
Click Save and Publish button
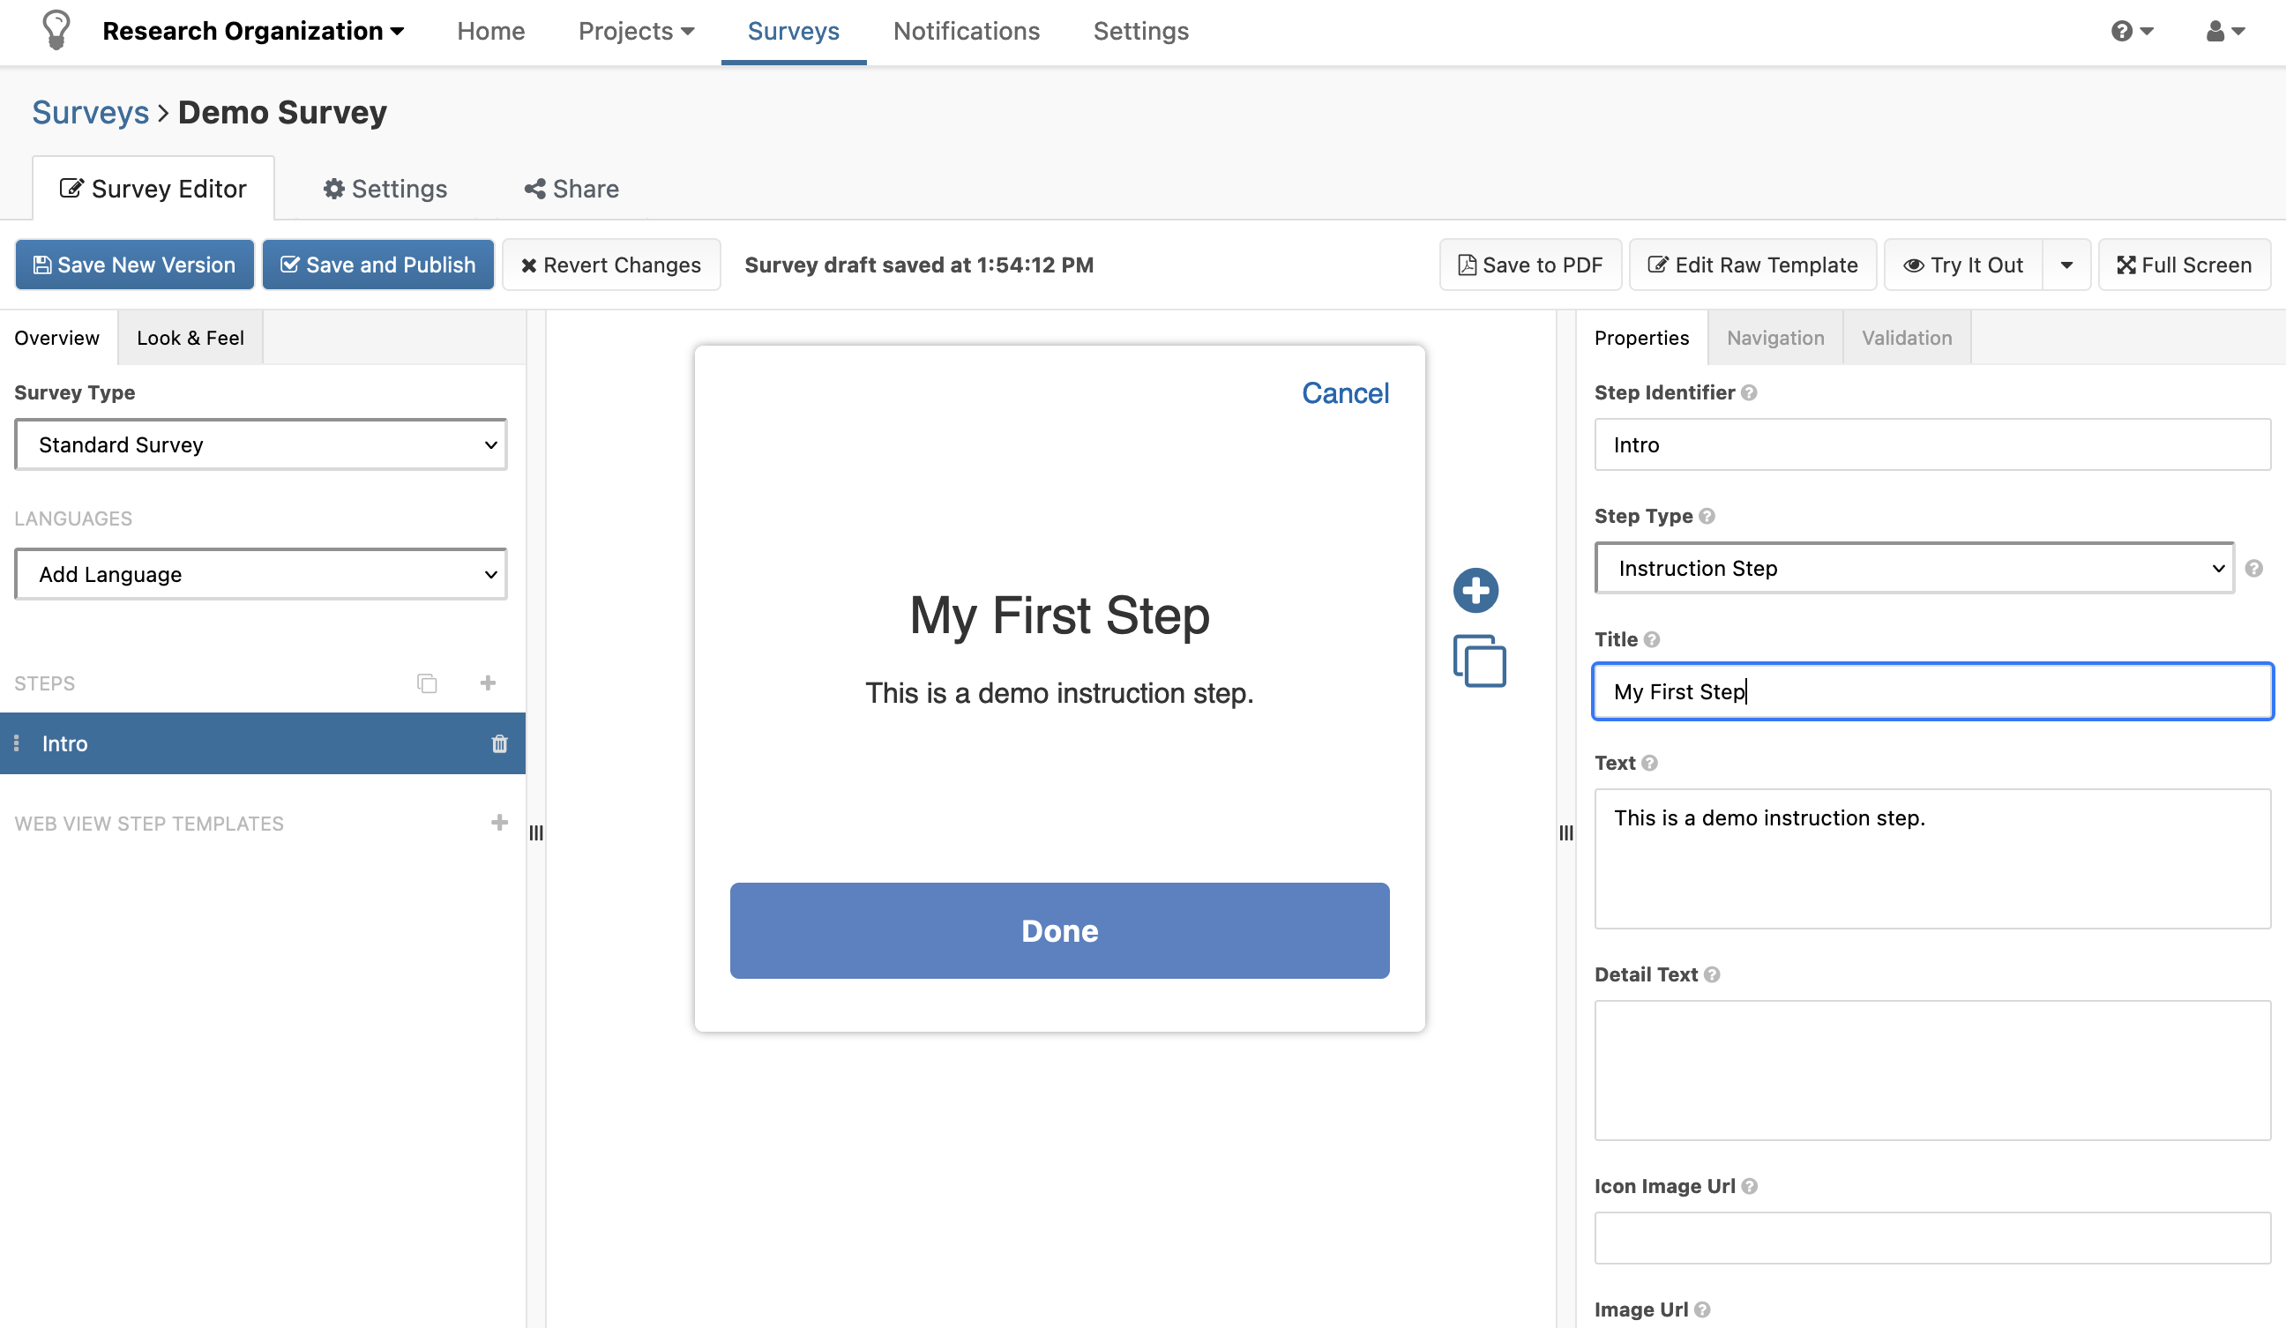coord(377,265)
